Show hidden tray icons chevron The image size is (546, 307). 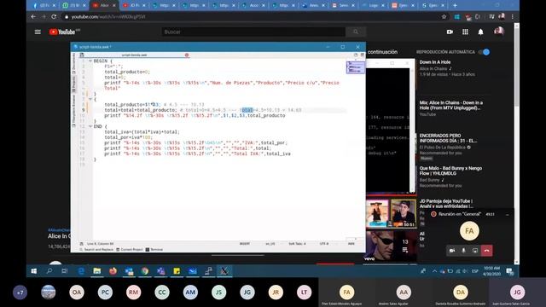pyautogui.click(x=434, y=271)
